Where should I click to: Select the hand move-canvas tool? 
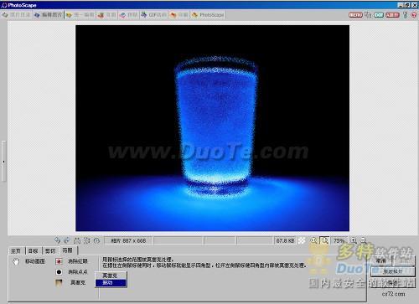16,261
